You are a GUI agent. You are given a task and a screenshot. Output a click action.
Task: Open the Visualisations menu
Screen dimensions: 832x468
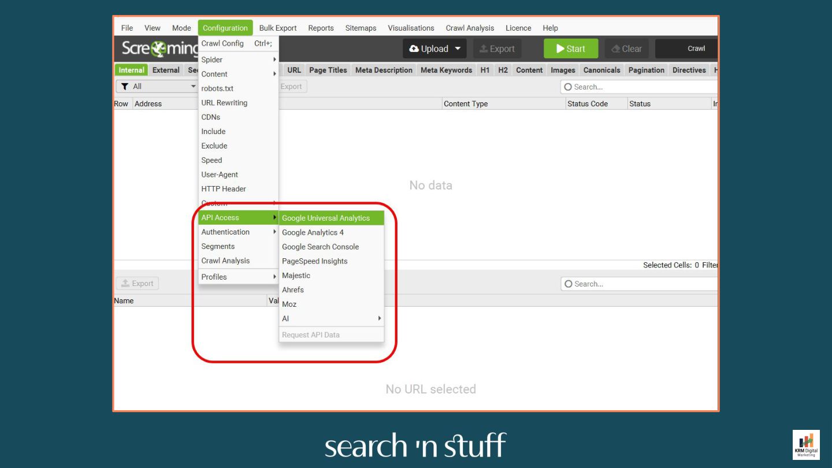(411, 28)
